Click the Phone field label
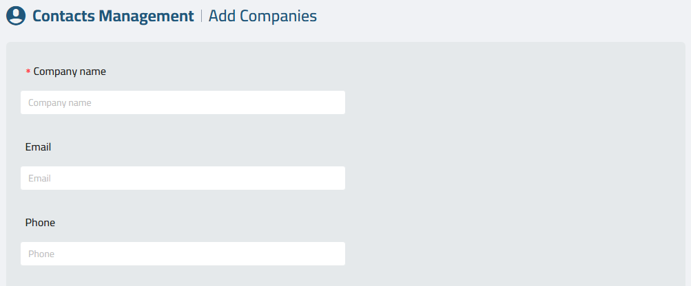The image size is (691, 286). coord(40,223)
